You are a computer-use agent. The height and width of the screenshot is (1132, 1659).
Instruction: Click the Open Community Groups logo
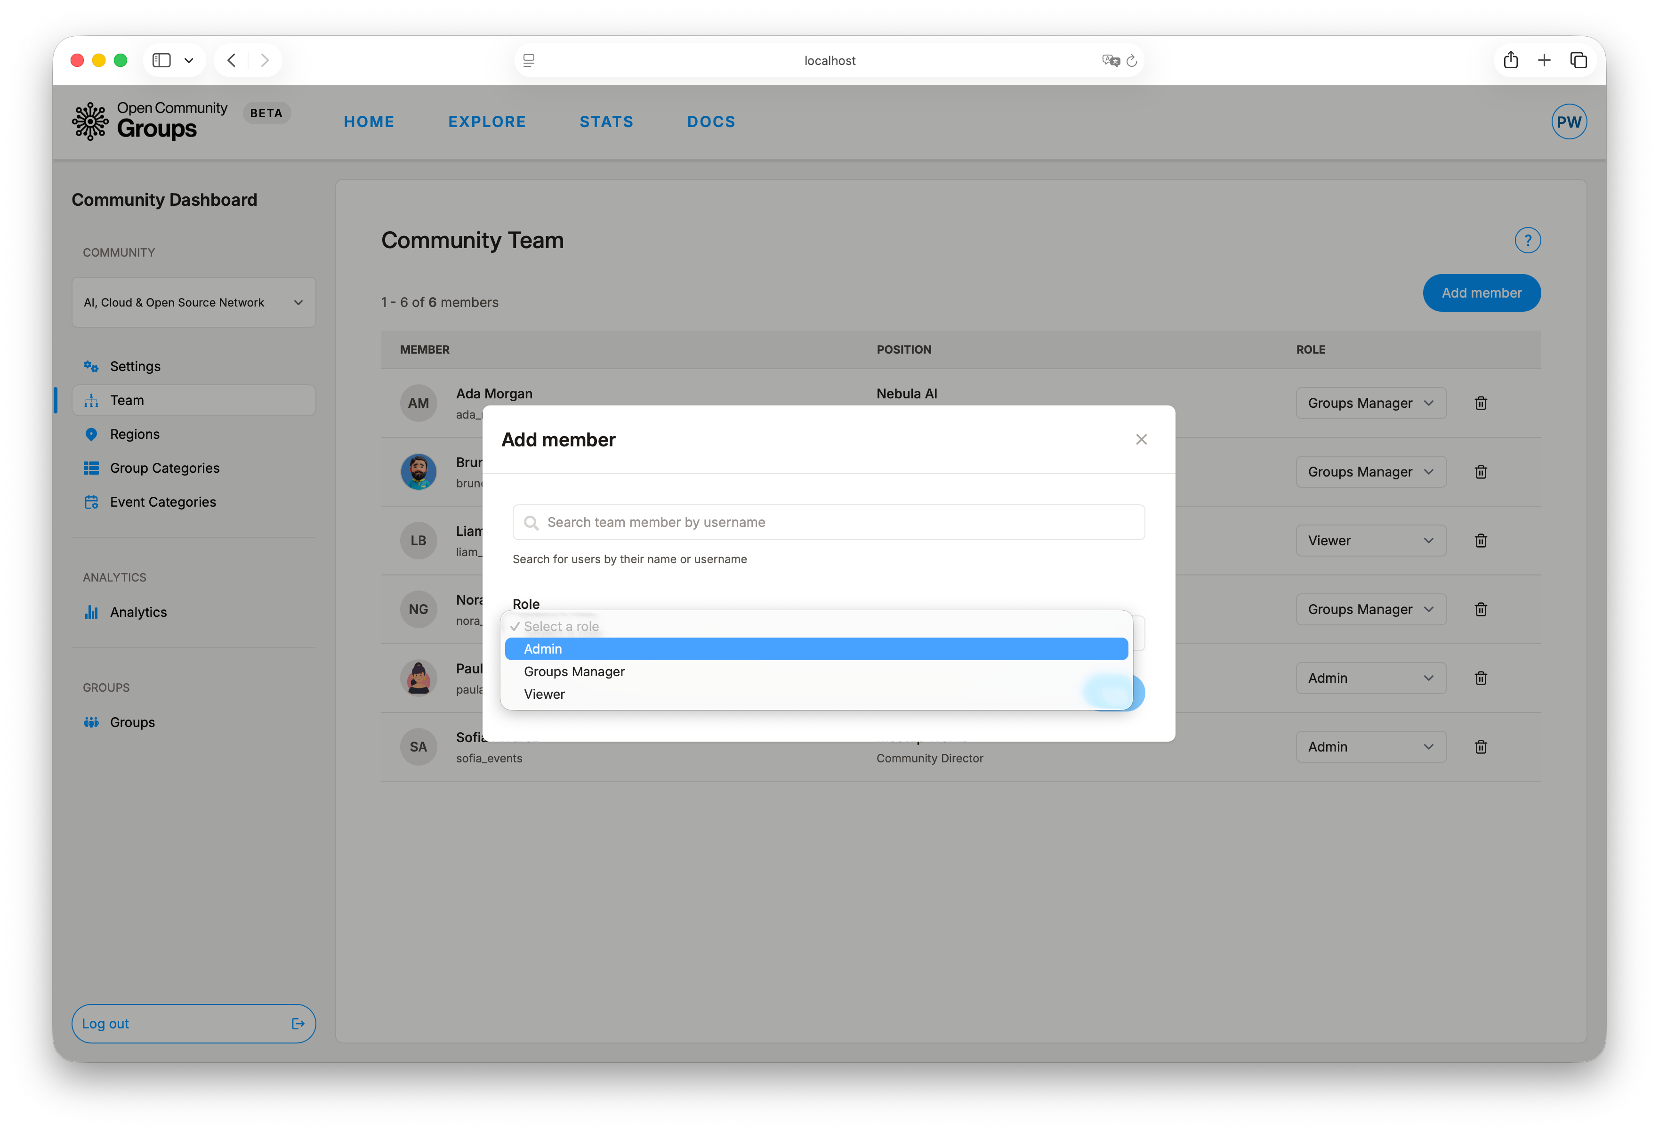pyautogui.click(x=149, y=121)
